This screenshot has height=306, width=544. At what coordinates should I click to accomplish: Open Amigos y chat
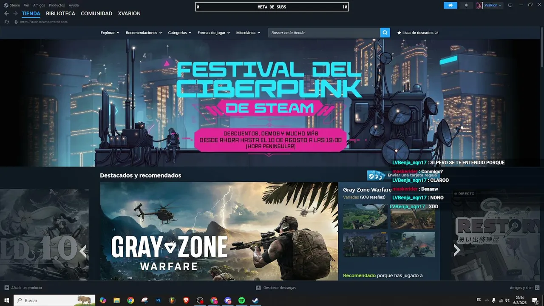point(524,288)
